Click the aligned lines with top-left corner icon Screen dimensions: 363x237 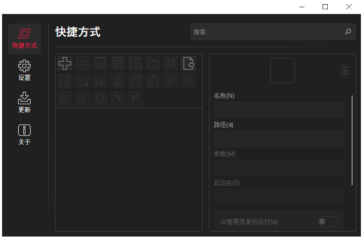coord(100,81)
